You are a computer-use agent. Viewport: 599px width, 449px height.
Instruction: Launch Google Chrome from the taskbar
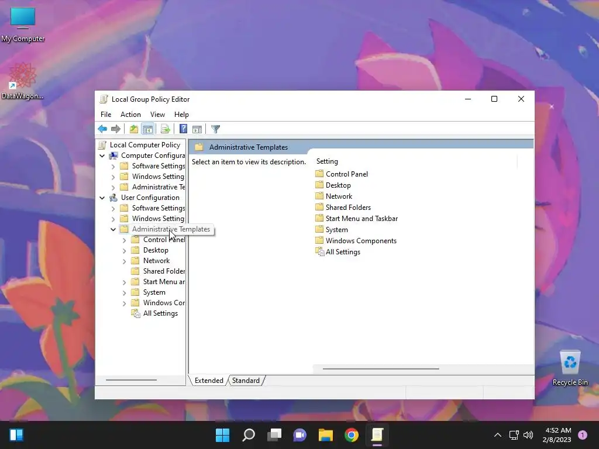click(352, 435)
